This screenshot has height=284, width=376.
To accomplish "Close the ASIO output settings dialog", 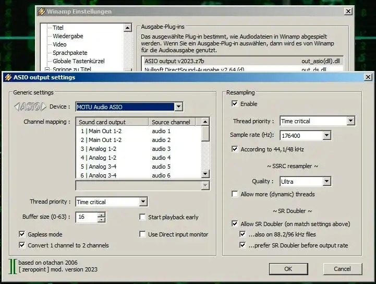I will click(368, 77).
